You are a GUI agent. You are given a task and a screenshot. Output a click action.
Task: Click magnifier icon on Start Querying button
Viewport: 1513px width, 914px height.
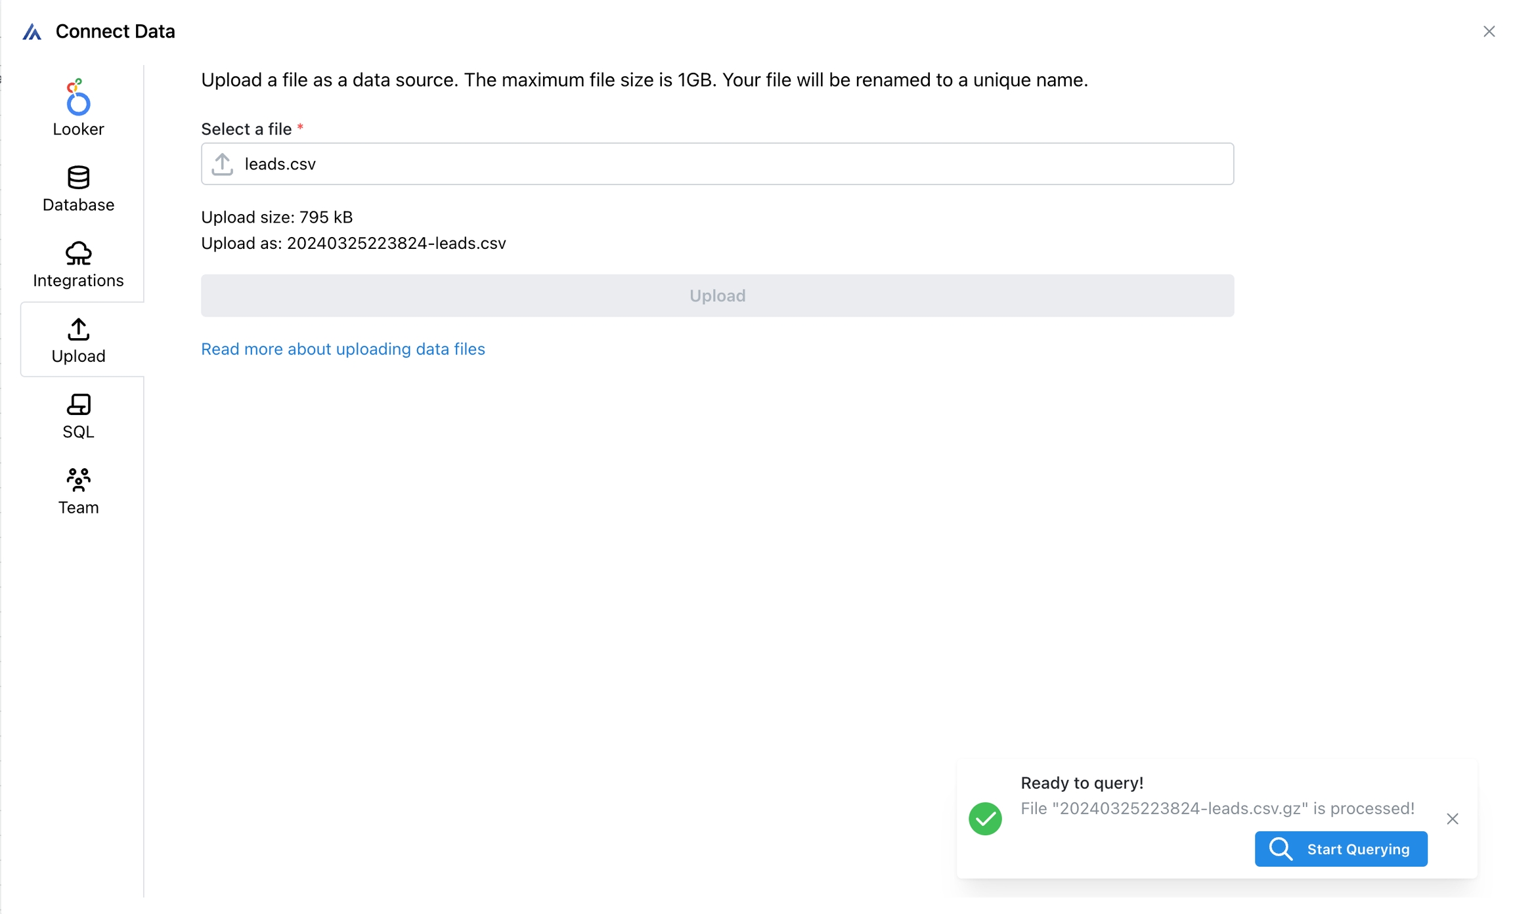[1281, 849]
